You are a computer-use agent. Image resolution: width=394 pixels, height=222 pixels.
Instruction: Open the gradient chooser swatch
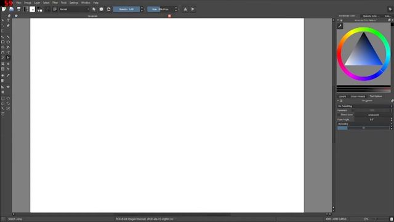pos(26,9)
